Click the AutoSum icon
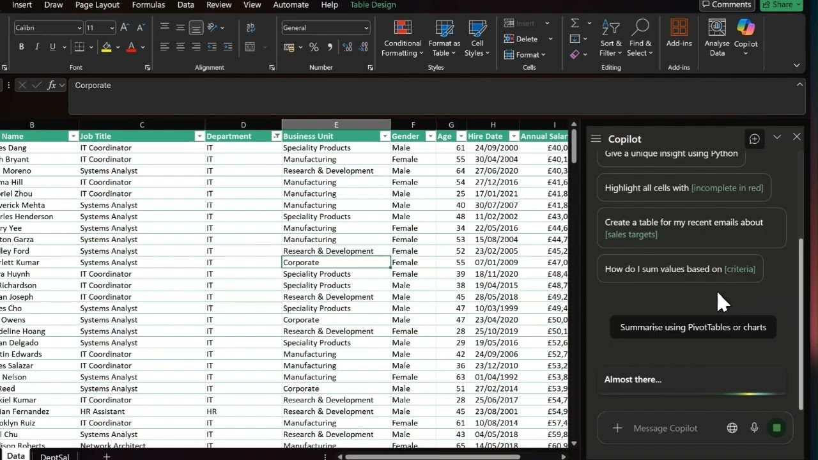Viewport: 818px width, 460px height. (575, 22)
